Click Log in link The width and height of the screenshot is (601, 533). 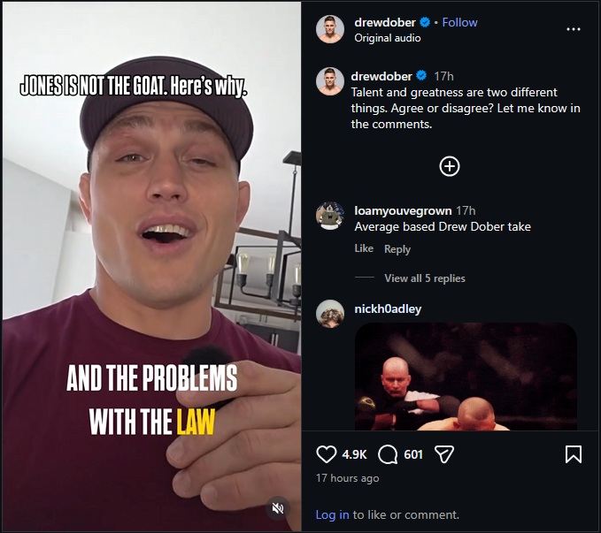(x=332, y=514)
